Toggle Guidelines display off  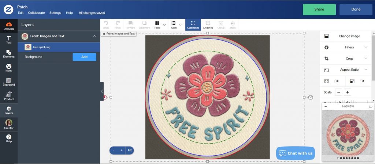point(193,24)
